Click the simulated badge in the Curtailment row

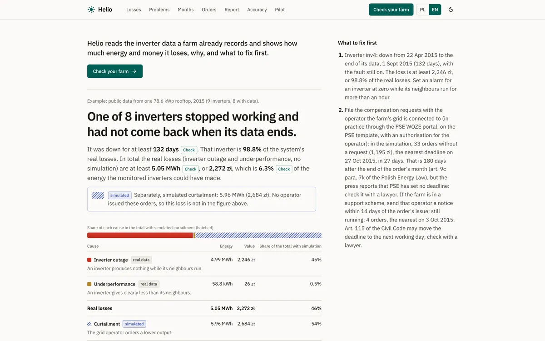(x=134, y=324)
